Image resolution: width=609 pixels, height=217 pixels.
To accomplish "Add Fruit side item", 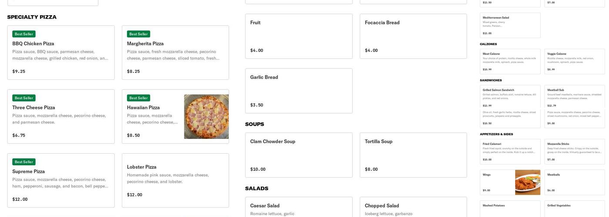I will [x=299, y=36].
